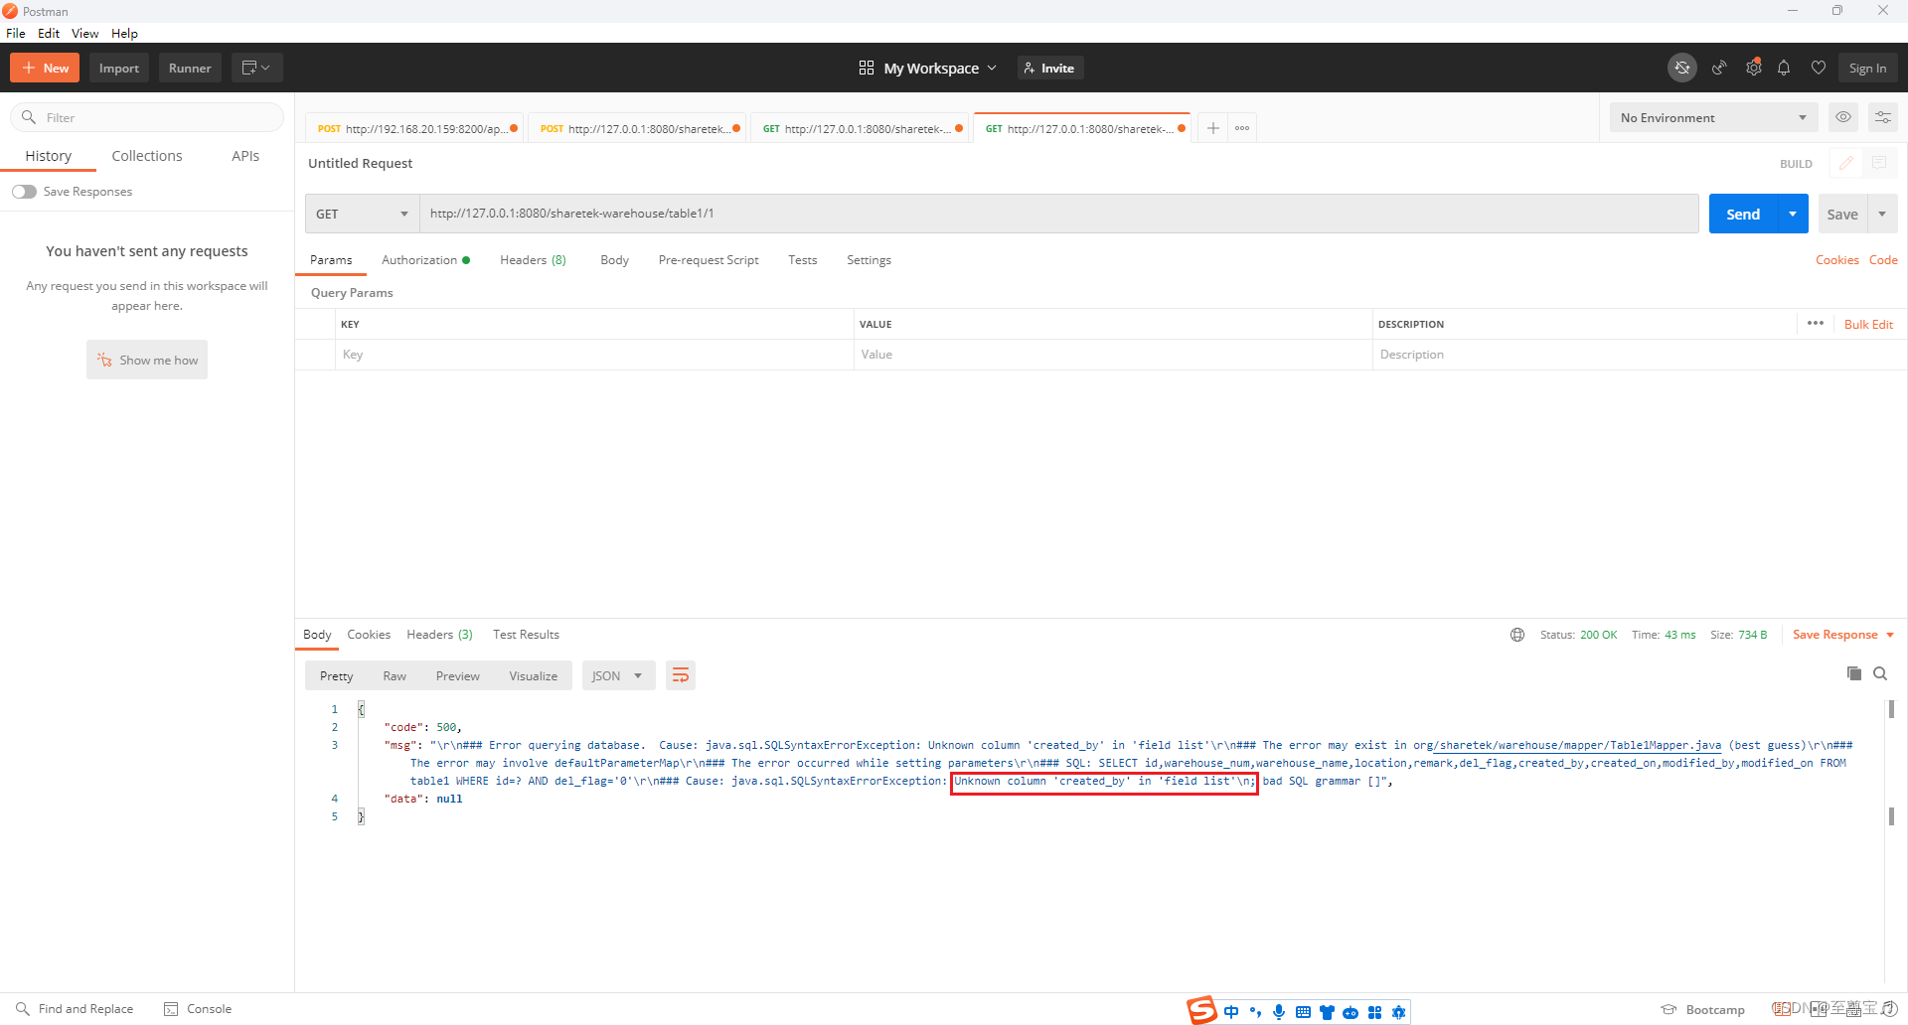
Task: Click the heart icon in header
Action: tap(1818, 68)
